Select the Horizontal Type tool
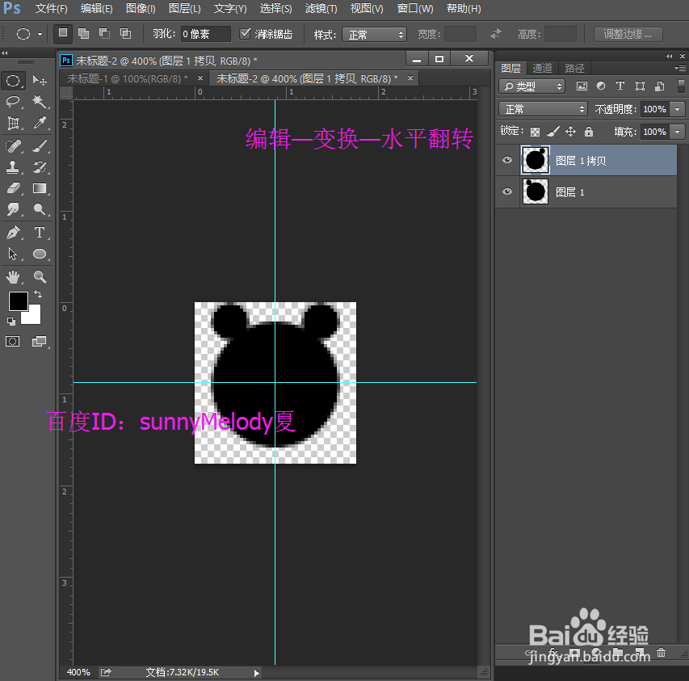Viewport: 689px width, 681px height. 40,232
